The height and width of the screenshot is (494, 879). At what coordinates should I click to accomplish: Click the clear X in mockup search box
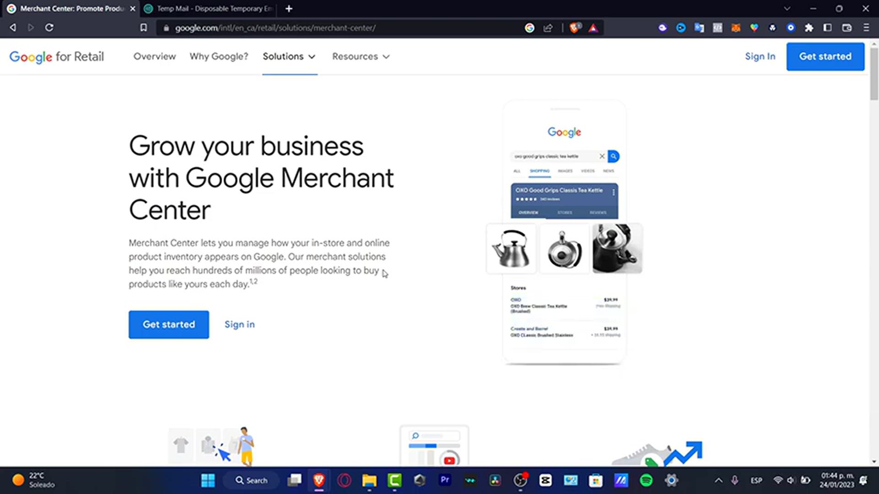[602, 156]
